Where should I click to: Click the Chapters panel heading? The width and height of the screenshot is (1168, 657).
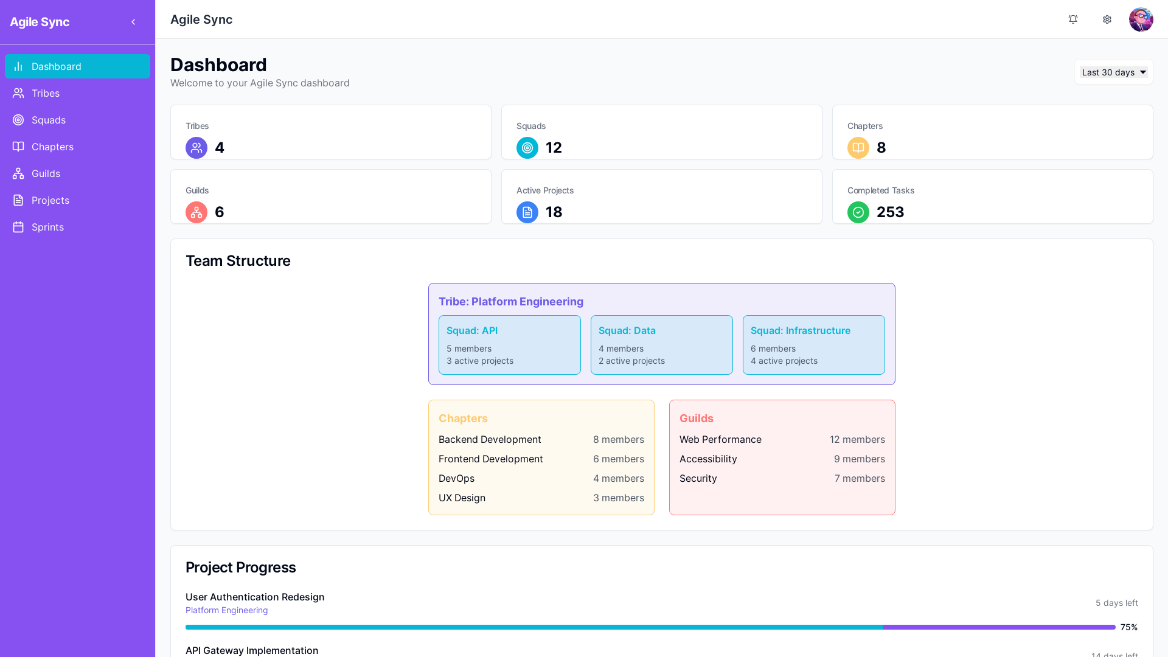(463, 419)
